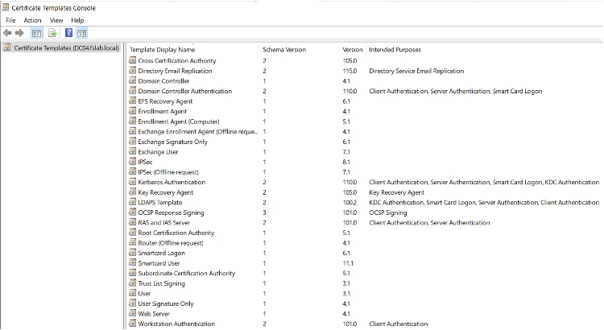Select the User template name
The height and width of the screenshot is (330, 604).
[x=144, y=294]
